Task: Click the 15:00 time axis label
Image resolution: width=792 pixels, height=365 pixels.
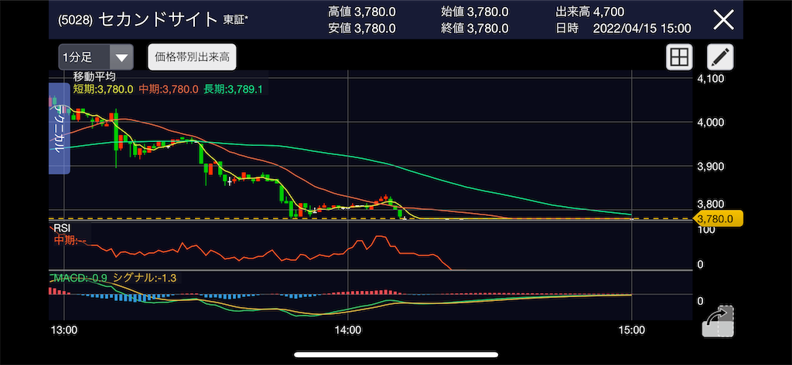Action: click(x=632, y=331)
